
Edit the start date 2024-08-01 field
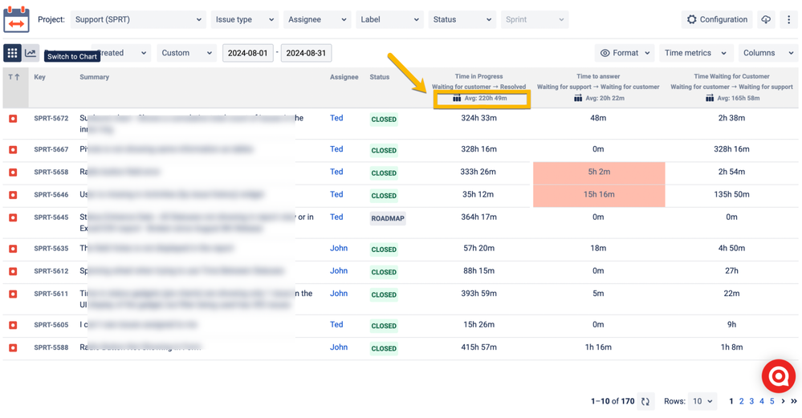coord(247,53)
